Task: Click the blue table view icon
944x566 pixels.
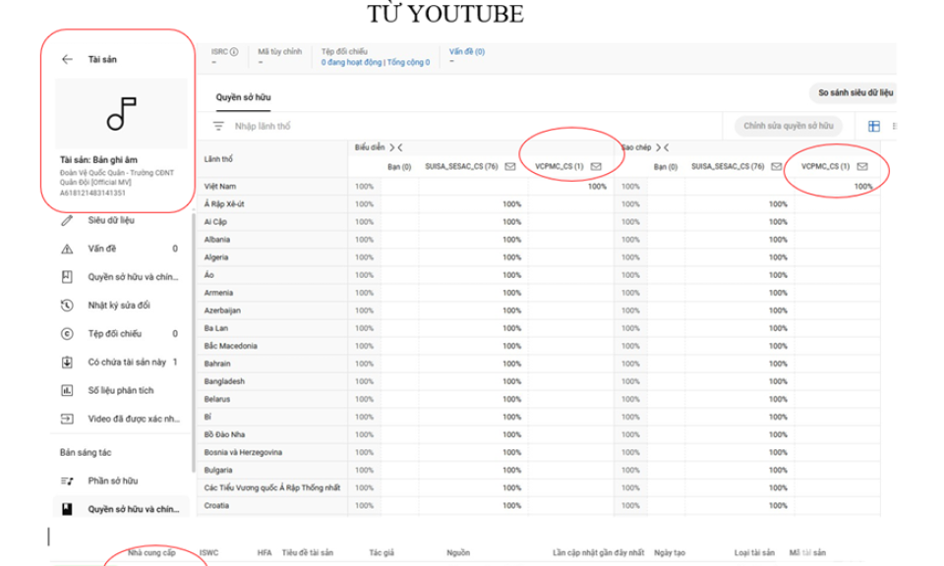Action: click(873, 126)
